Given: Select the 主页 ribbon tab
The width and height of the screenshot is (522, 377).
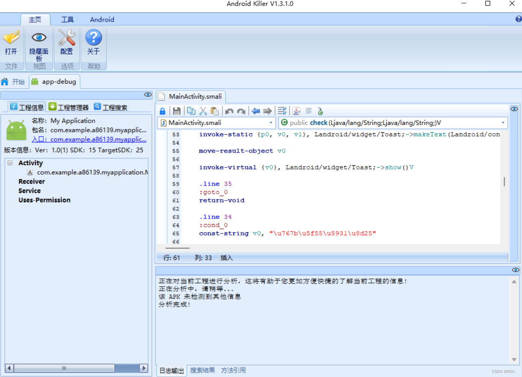Looking at the screenshot, I should coord(35,19).
